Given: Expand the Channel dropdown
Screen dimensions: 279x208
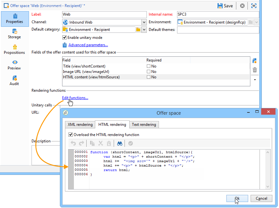Looking at the screenshot, I should coord(144,22).
